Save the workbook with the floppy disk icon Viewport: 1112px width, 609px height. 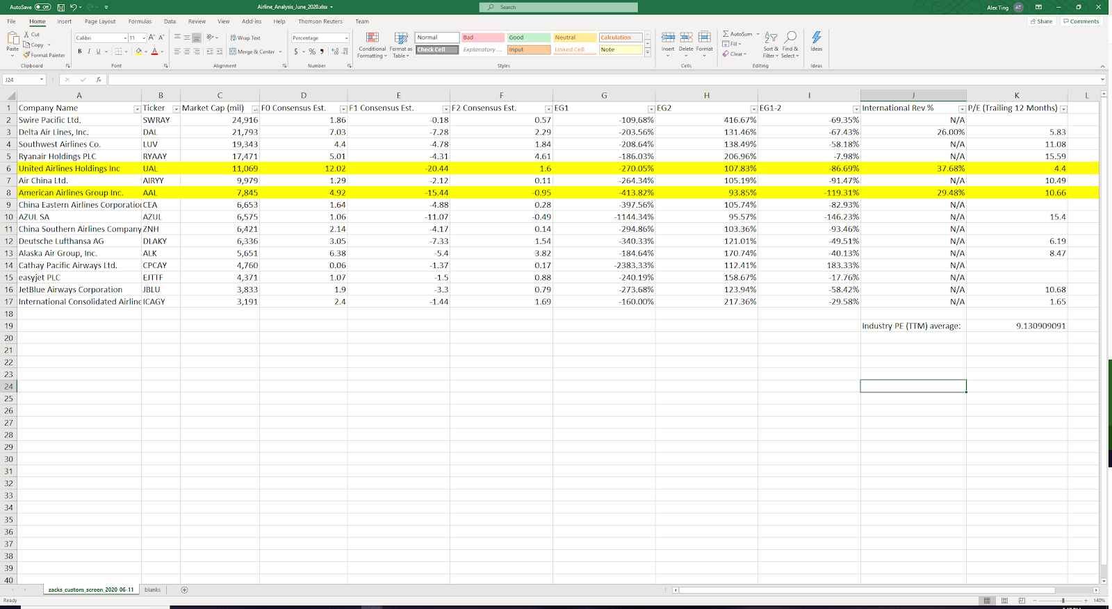pyautogui.click(x=61, y=7)
